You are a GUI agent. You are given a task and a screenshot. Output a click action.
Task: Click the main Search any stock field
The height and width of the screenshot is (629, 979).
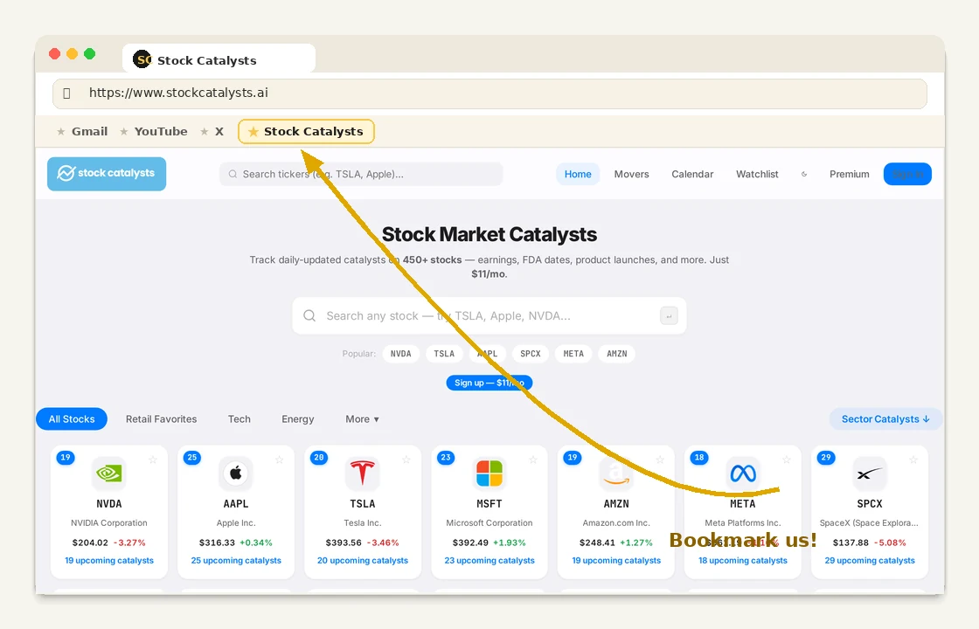[489, 315]
